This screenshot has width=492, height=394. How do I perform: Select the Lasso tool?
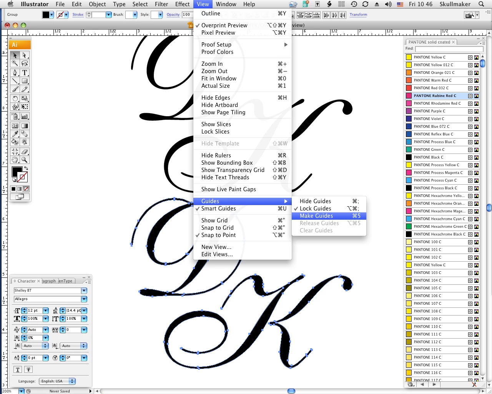[x=25, y=63]
